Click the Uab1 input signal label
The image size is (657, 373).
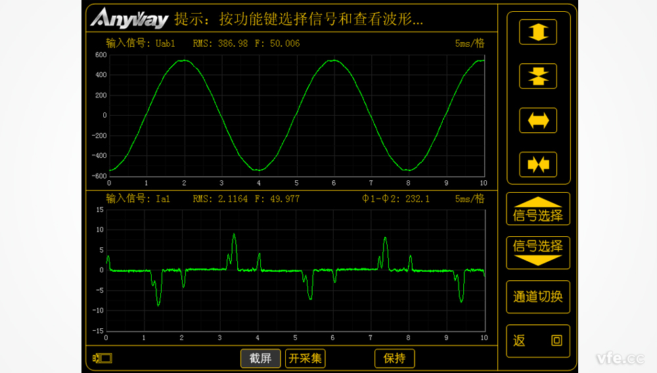[141, 43]
